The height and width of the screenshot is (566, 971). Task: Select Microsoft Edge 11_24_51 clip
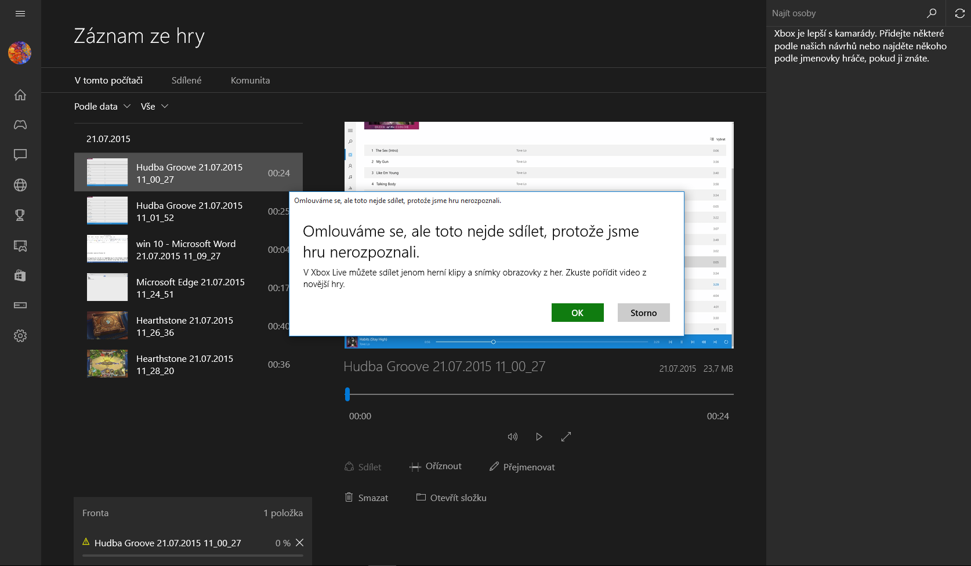[x=189, y=287]
